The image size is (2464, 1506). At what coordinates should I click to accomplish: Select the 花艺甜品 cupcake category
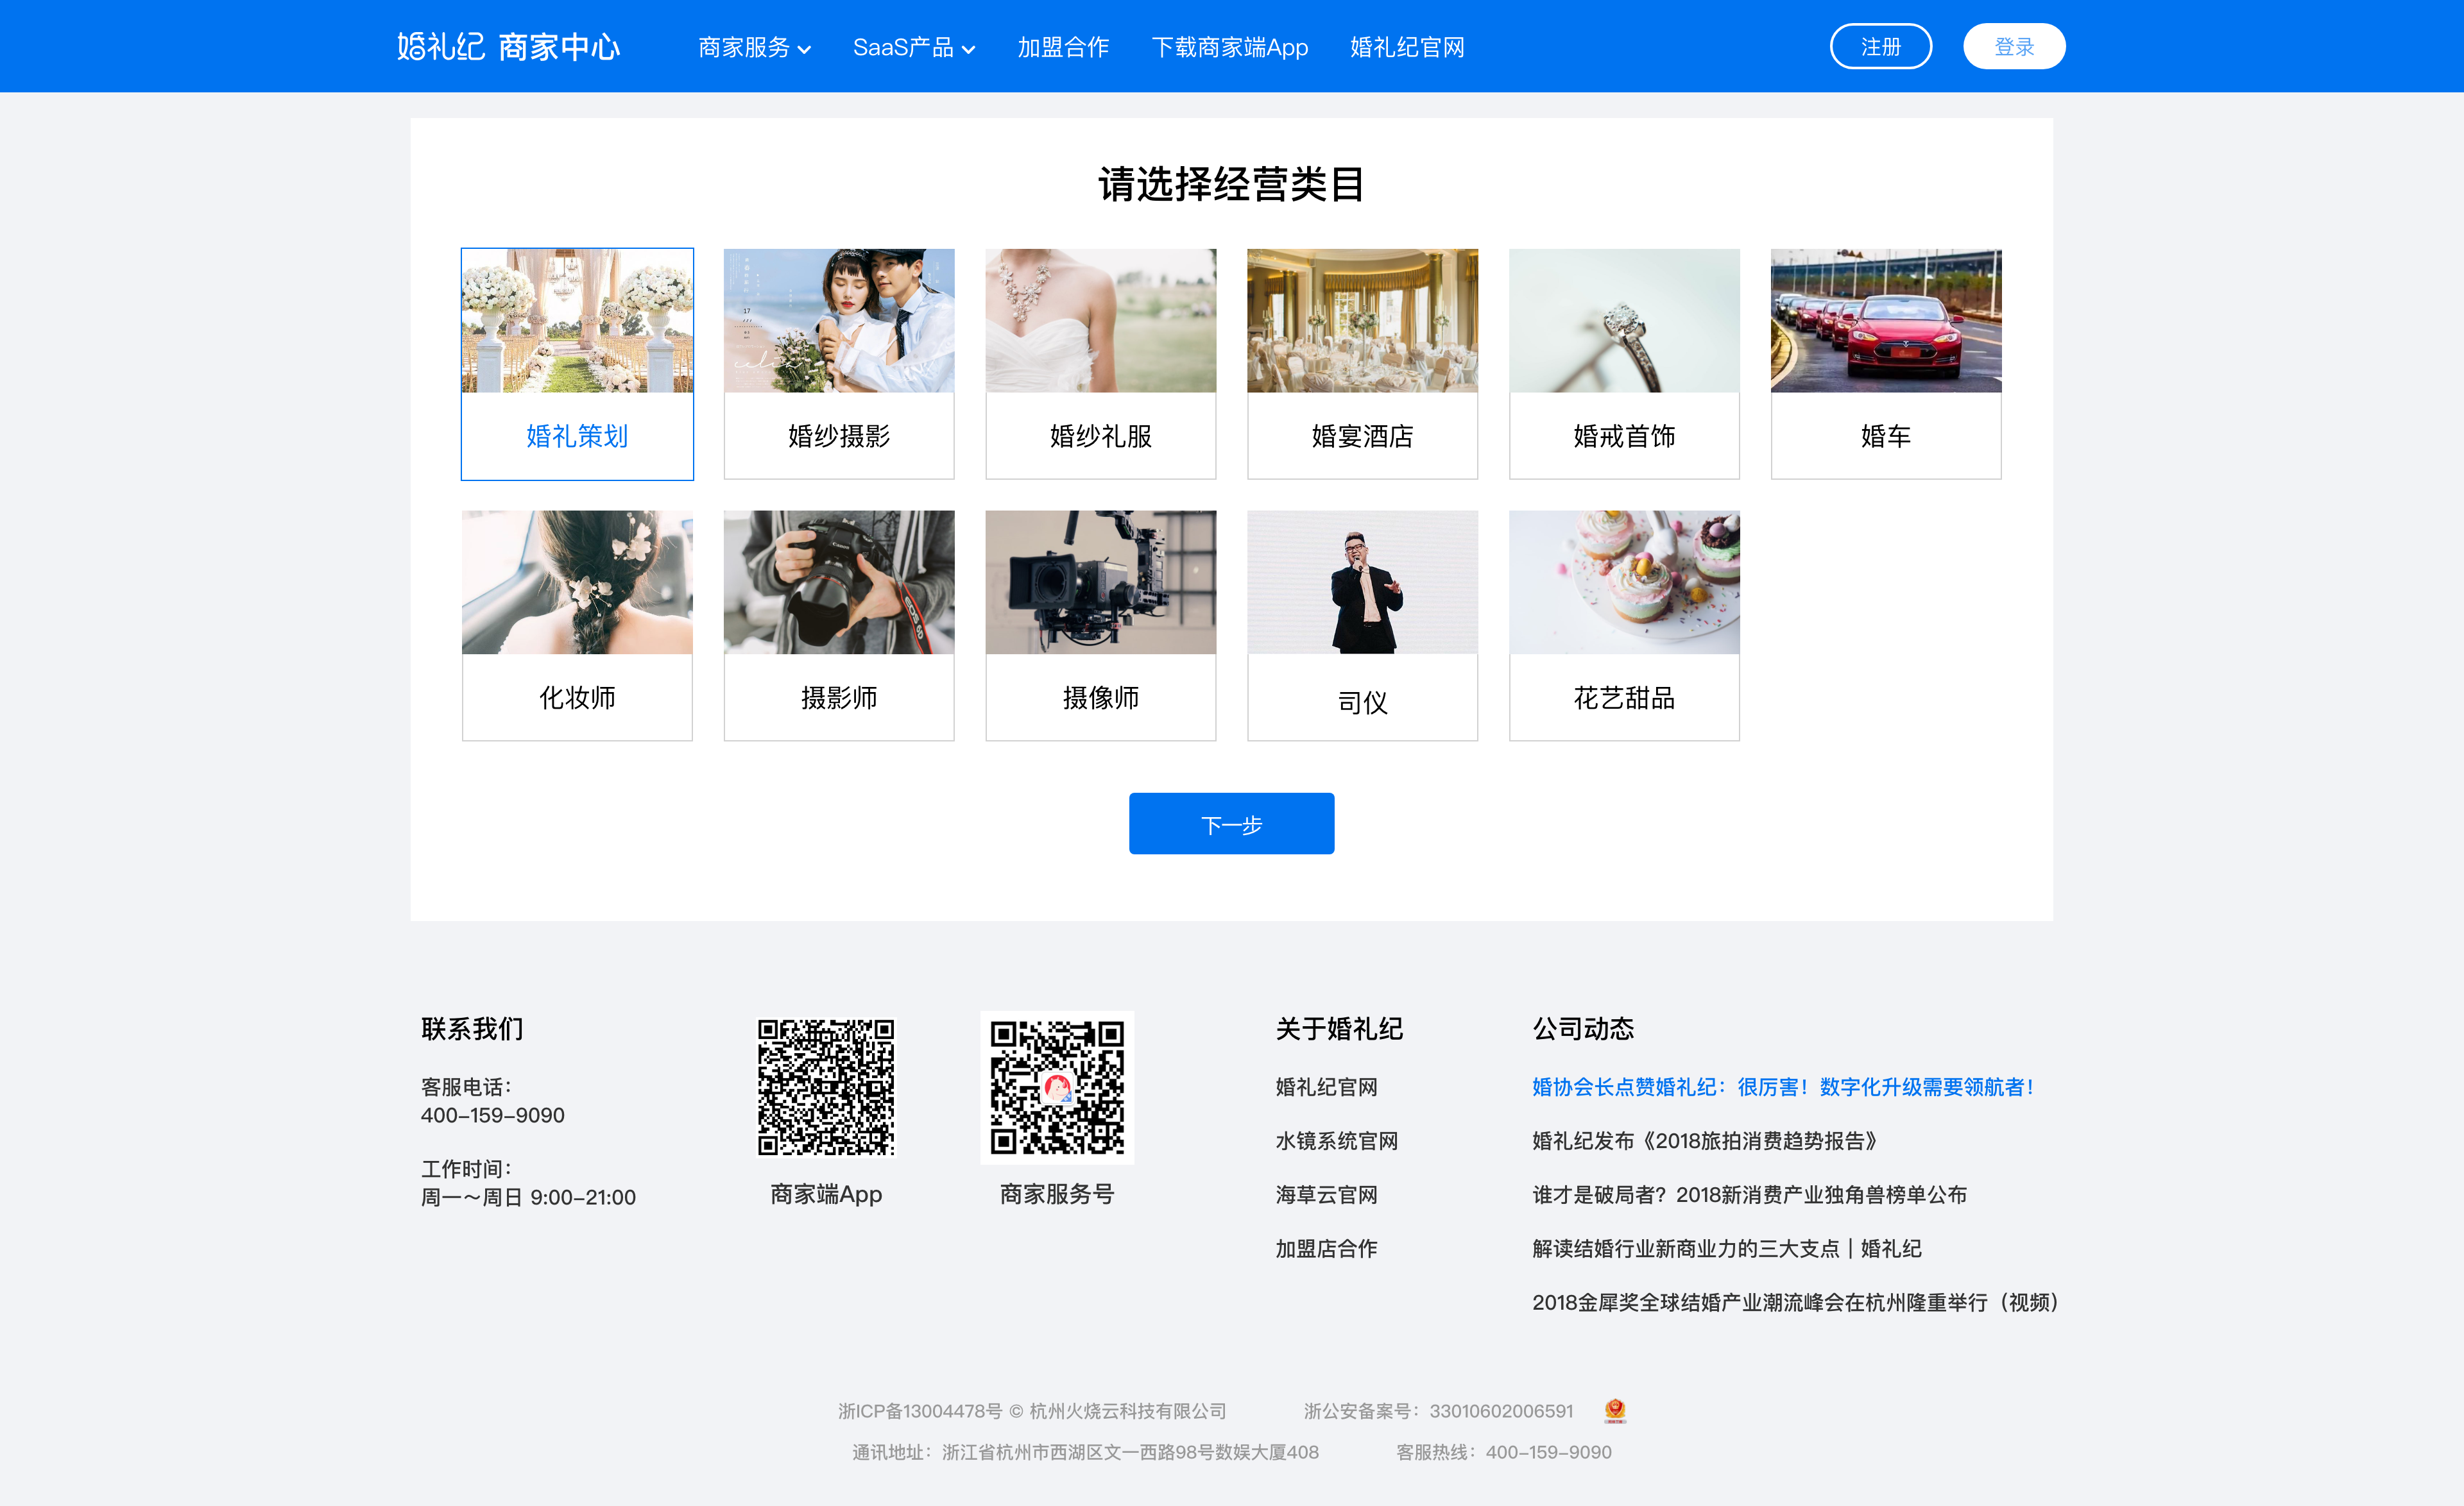pyautogui.click(x=1624, y=625)
